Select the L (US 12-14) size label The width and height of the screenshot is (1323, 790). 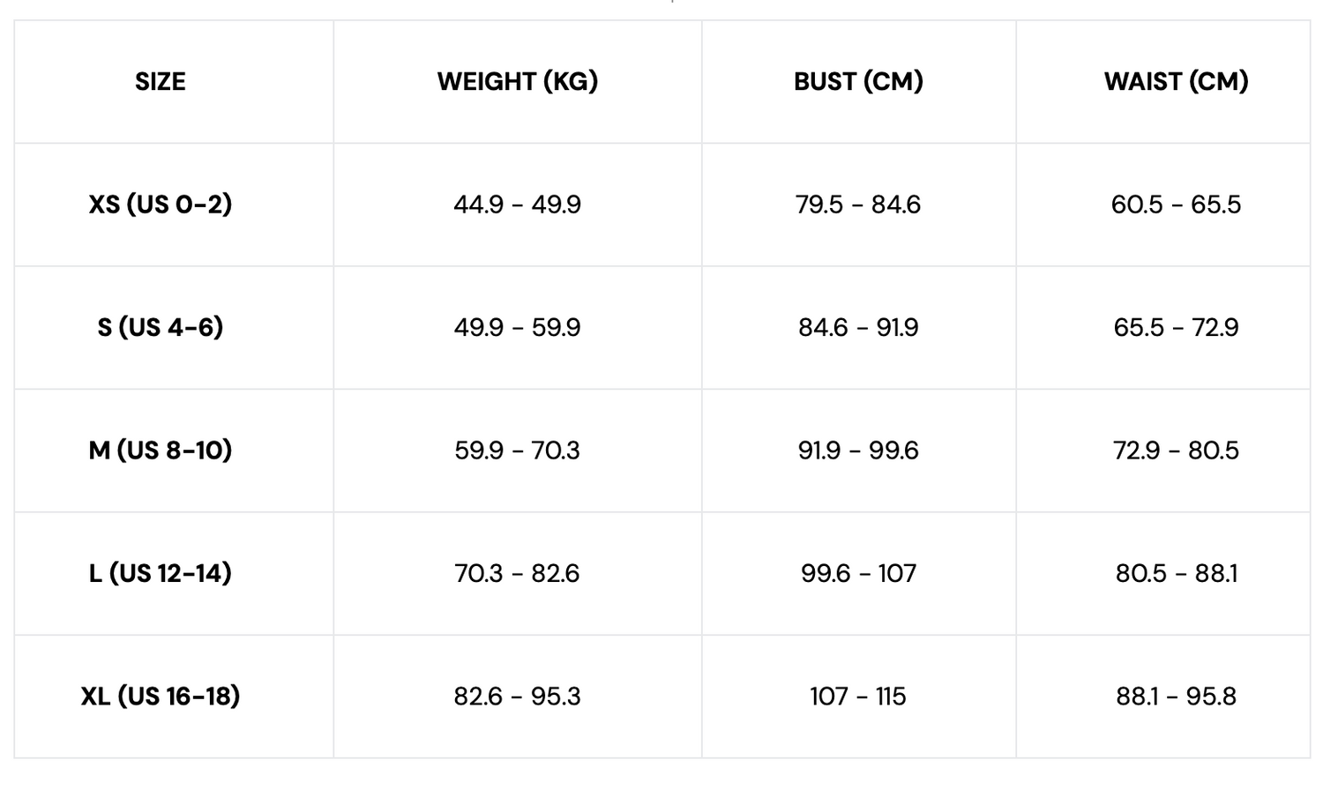(x=160, y=573)
